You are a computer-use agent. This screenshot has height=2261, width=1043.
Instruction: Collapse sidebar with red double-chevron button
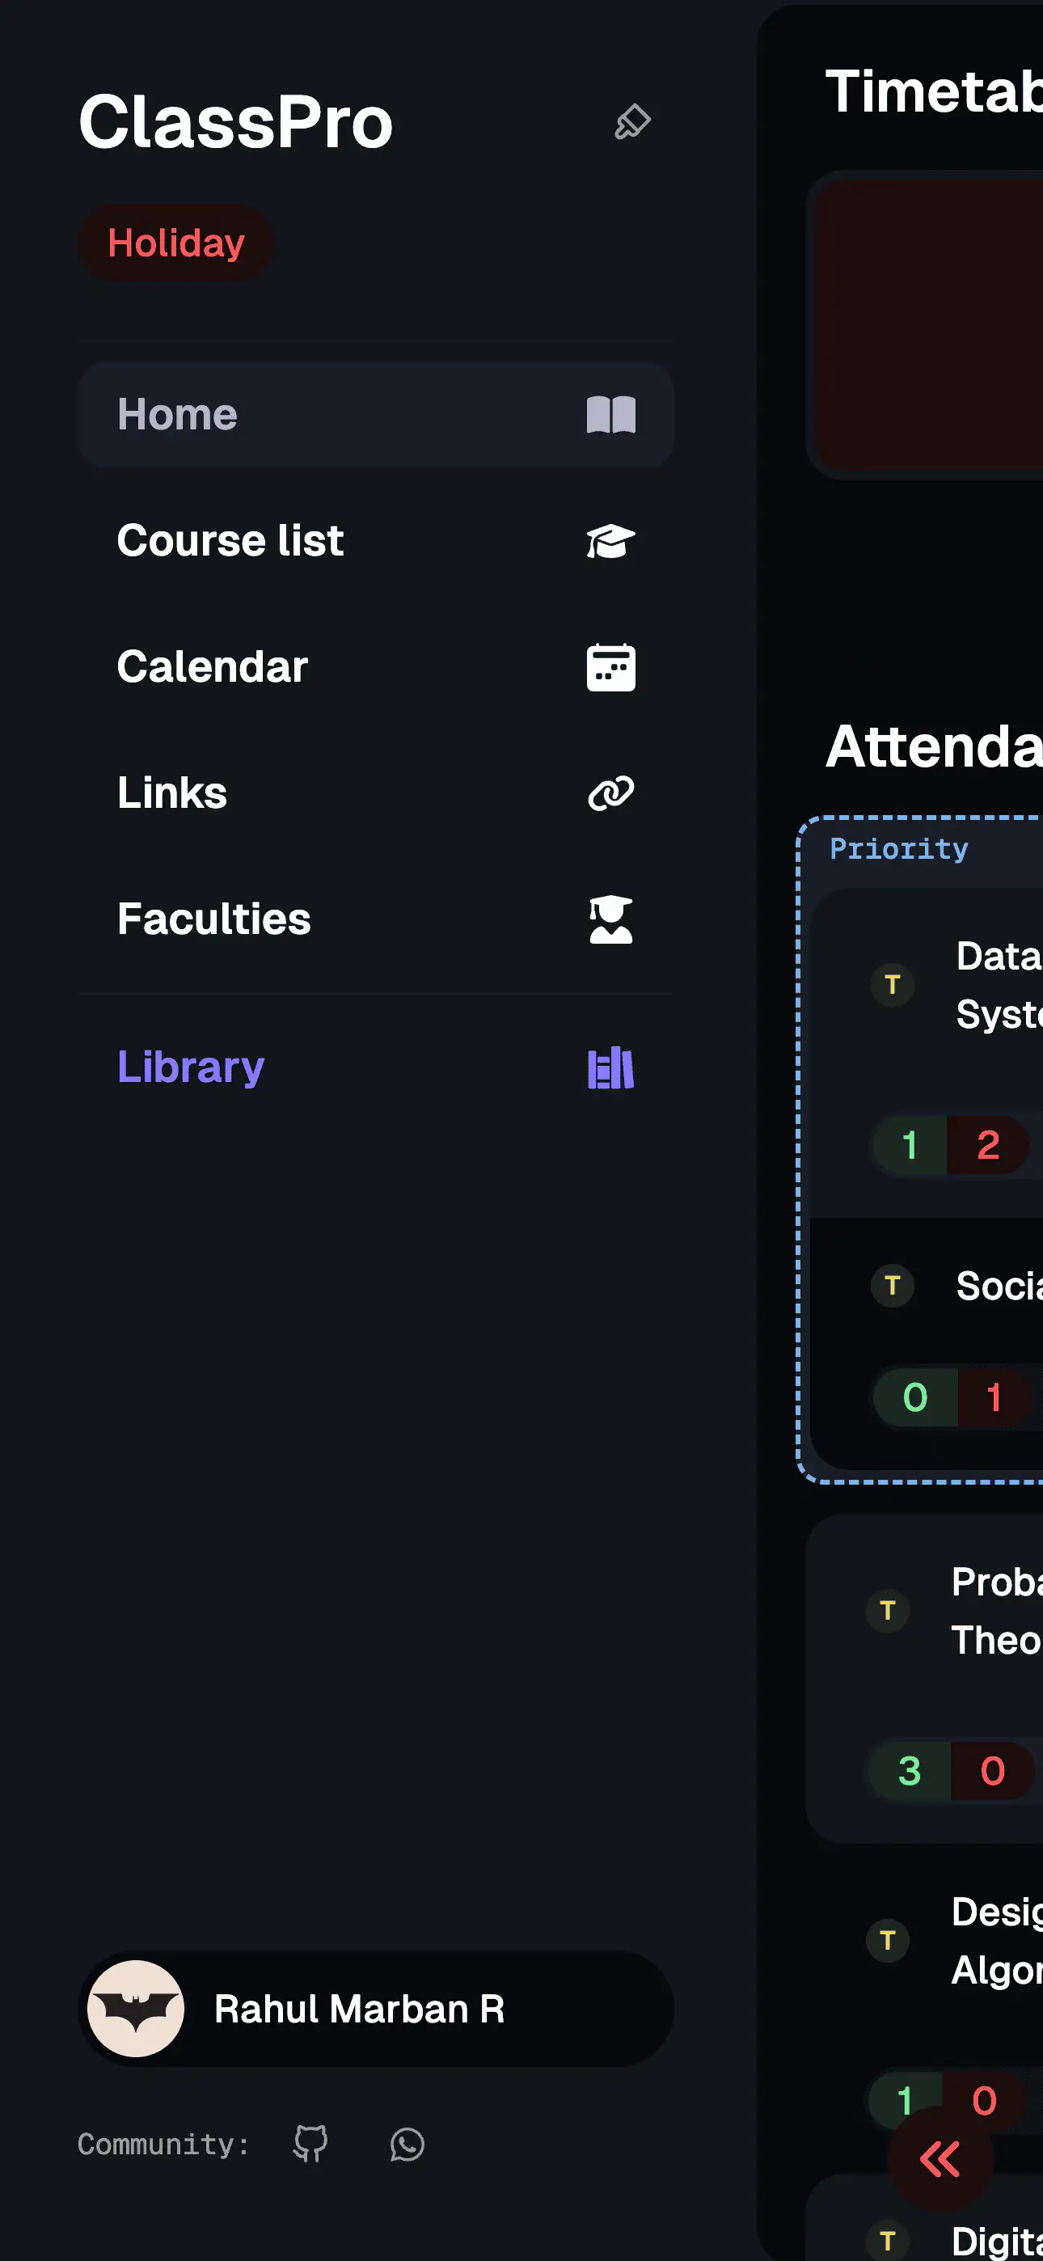tap(940, 2159)
